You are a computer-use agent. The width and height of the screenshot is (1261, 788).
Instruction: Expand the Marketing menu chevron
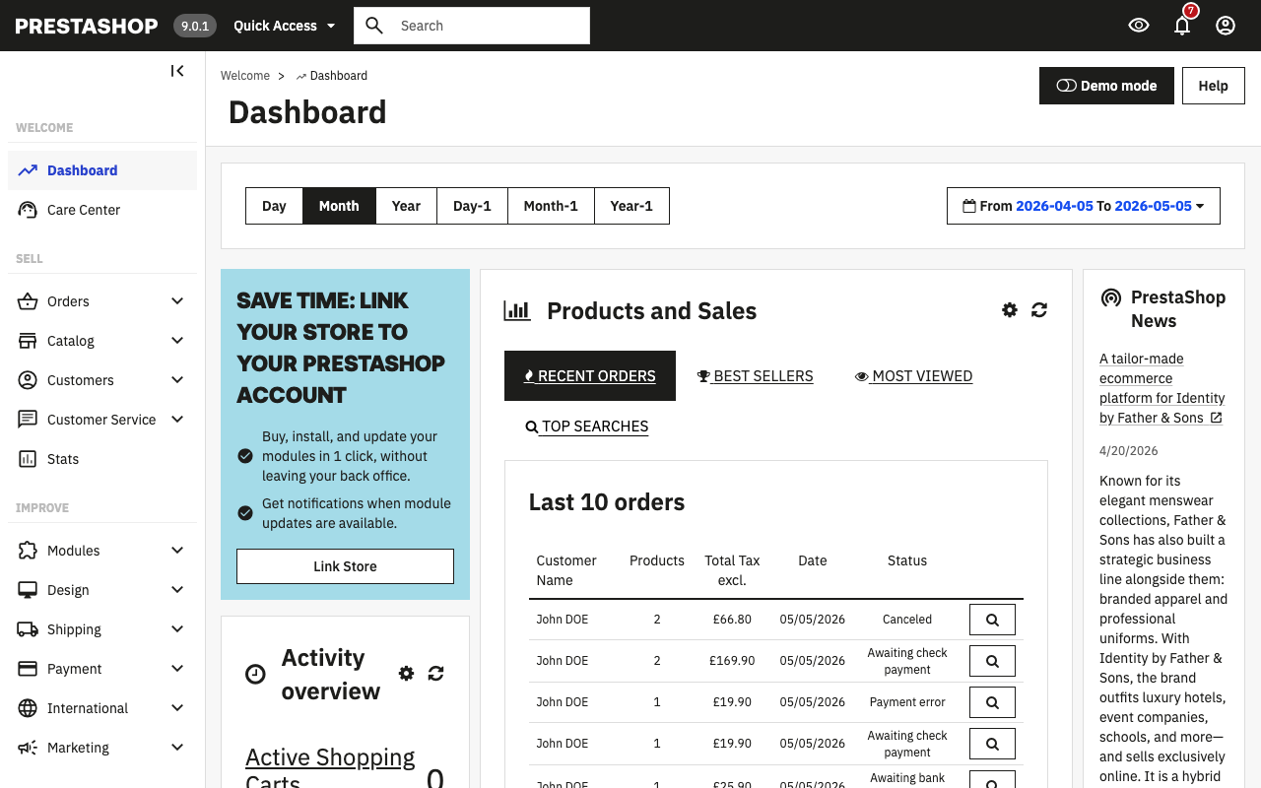point(177,748)
